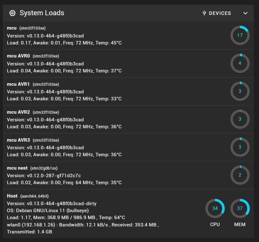Click the mcu nest load gauge

(x=240, y=175)
